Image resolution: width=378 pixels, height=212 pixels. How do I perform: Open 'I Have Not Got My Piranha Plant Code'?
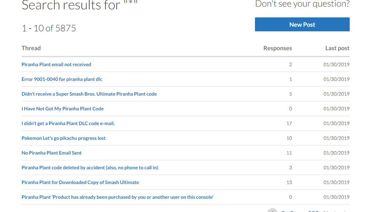point(63,109)
